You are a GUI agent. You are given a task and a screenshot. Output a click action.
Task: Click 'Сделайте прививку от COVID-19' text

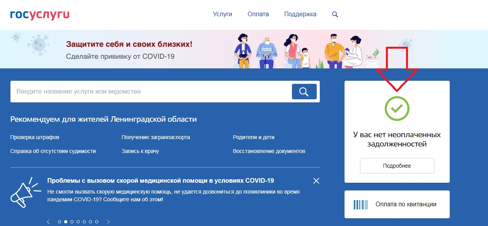[x=120, y=56]
